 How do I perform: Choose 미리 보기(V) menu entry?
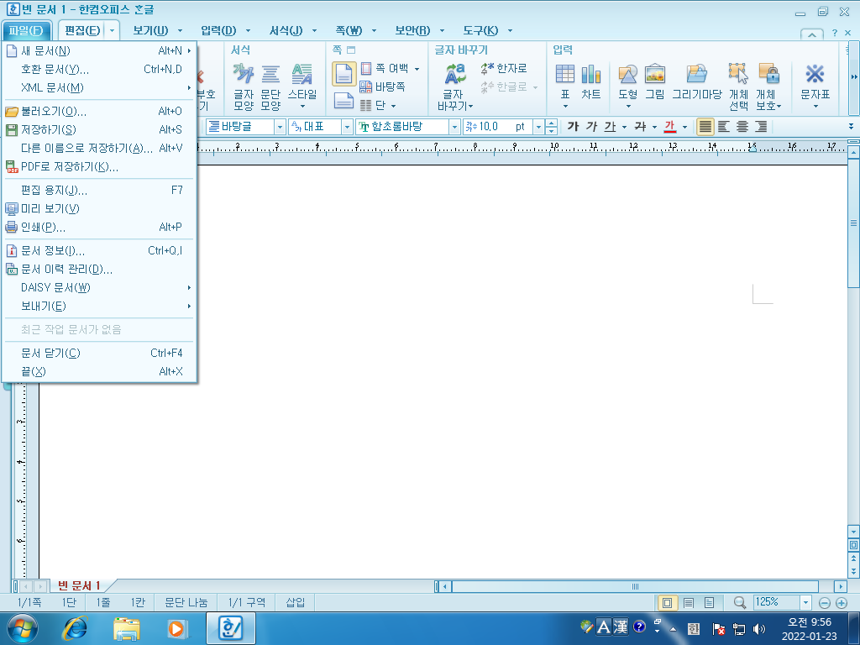click(99, 208)
